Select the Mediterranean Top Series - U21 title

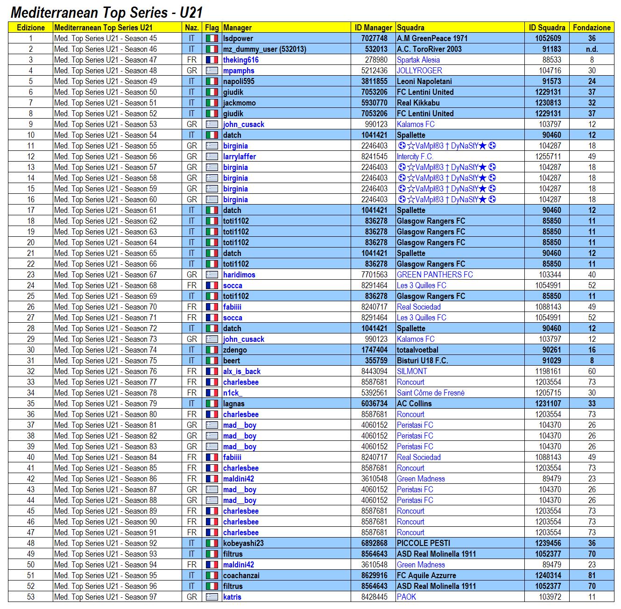point(106,13)
